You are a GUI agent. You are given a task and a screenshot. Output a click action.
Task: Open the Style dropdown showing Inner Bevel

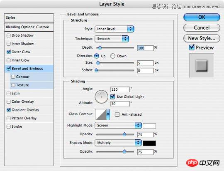coord(114,29)
